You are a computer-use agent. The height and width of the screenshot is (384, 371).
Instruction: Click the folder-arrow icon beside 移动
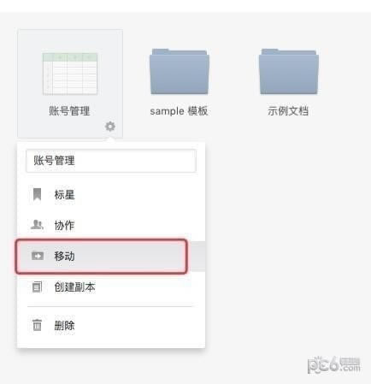click(38, 256)
